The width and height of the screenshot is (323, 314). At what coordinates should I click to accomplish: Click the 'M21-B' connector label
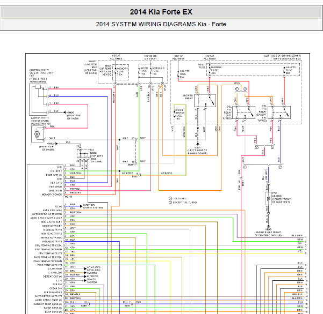[x=68, y=197]
